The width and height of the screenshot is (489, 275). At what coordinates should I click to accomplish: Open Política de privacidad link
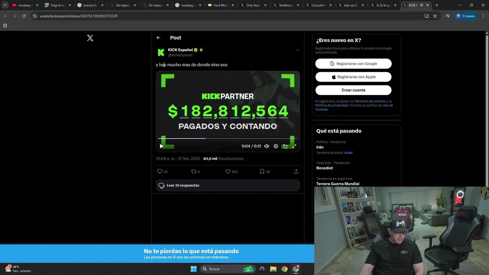[x=331, y=105]
